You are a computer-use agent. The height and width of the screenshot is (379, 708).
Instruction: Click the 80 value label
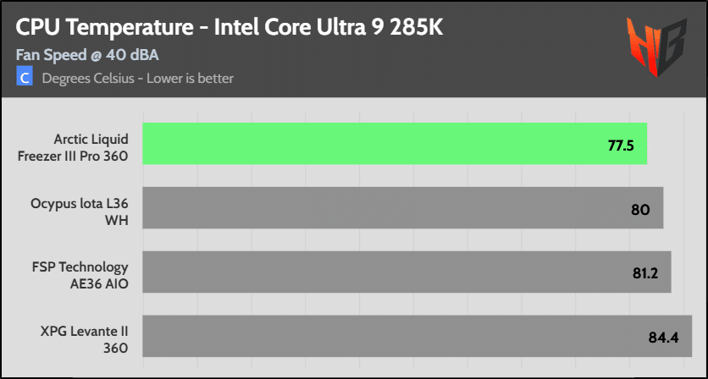(639, 210)
